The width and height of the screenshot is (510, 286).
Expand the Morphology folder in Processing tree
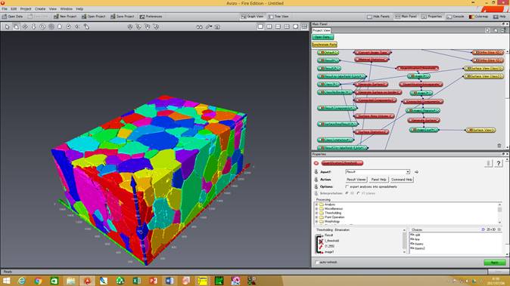316,221
